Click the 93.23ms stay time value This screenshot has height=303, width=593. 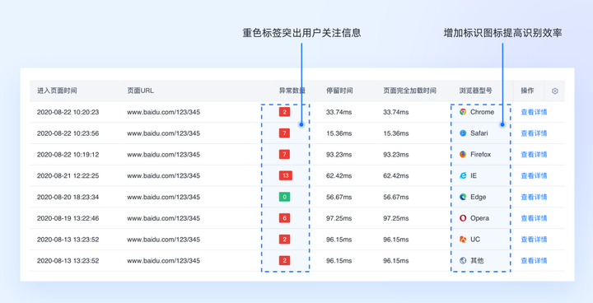coord(339,154)
